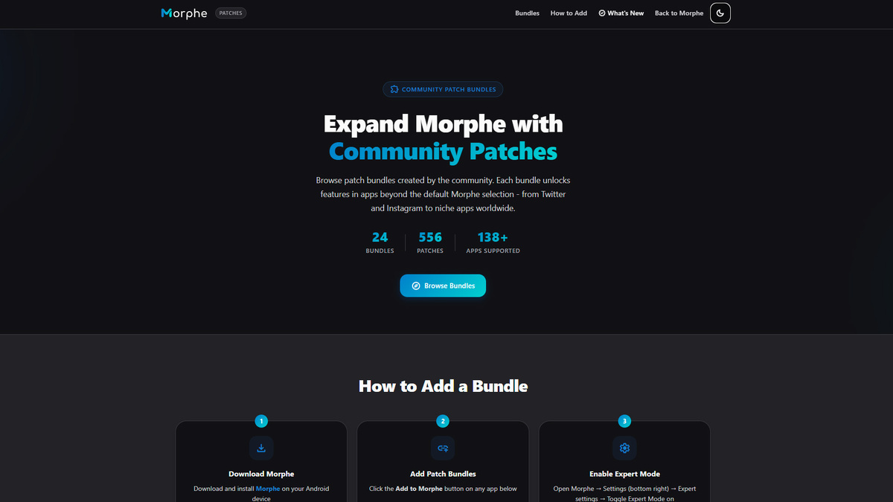Image resolution: width=893 pixels, height=502 pixels.
Task: Click the Enable Expert Mode card title
Action: coord(624,474)
